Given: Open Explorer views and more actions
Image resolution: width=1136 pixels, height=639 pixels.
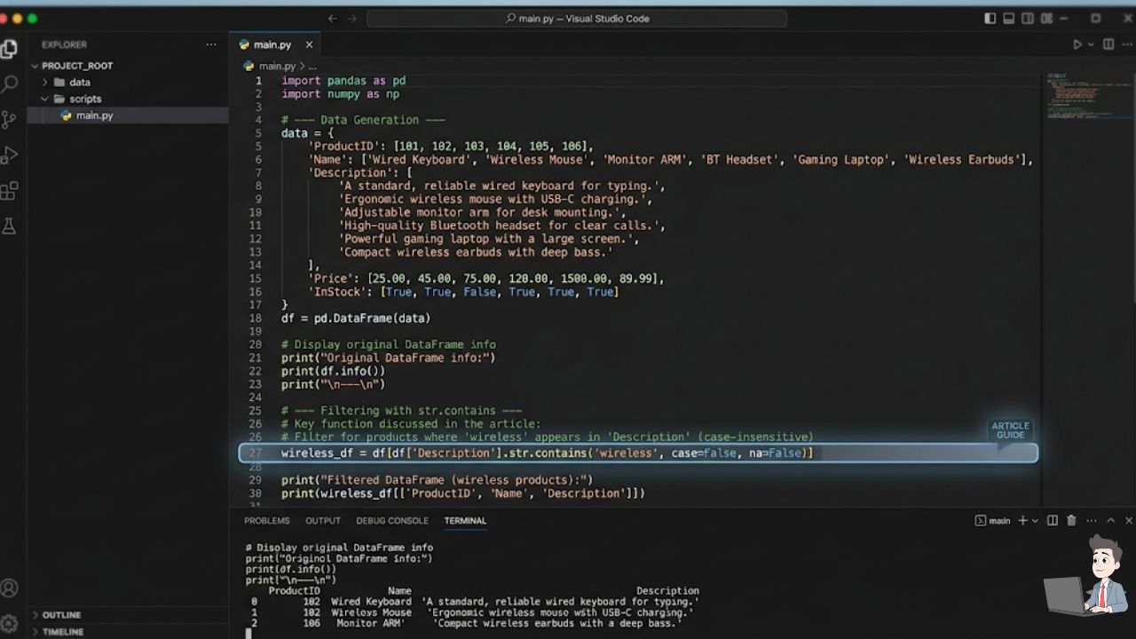Looking at the screenshot, I should click(211, 44).
